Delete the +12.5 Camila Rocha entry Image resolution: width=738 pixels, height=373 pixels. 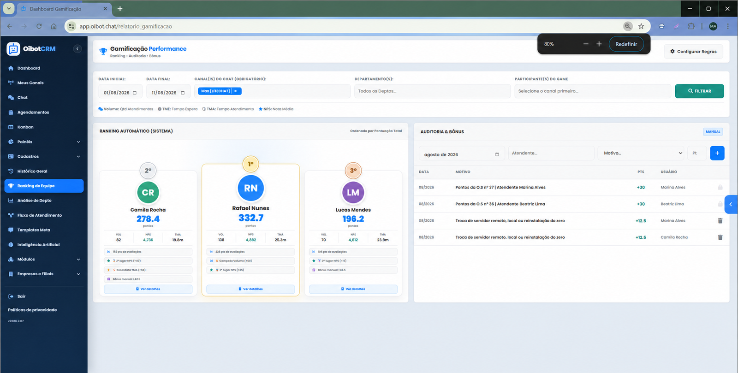pyautogui.click(x=720, y=237)
